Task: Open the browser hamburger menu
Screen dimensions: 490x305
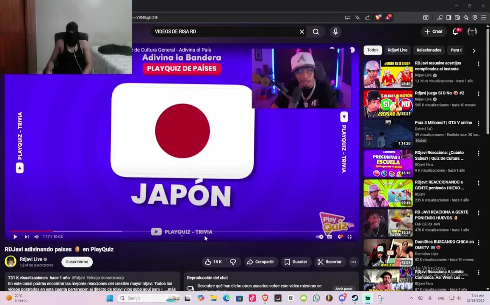Action: (484, 17)
